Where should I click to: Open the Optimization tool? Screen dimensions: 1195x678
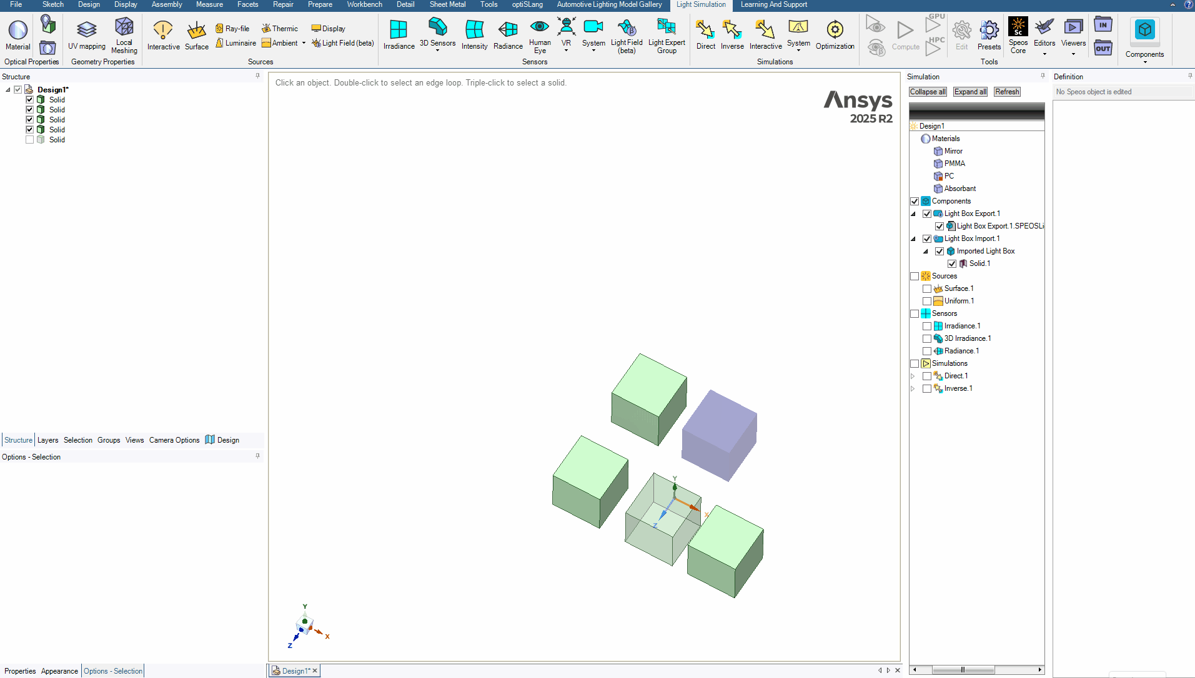click(x=835, y=35)
